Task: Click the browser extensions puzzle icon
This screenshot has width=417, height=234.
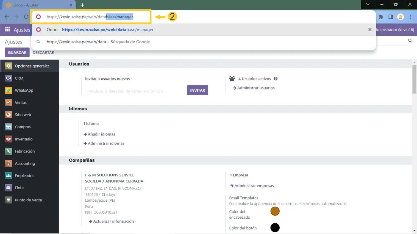Action: [x=381, y=17]
